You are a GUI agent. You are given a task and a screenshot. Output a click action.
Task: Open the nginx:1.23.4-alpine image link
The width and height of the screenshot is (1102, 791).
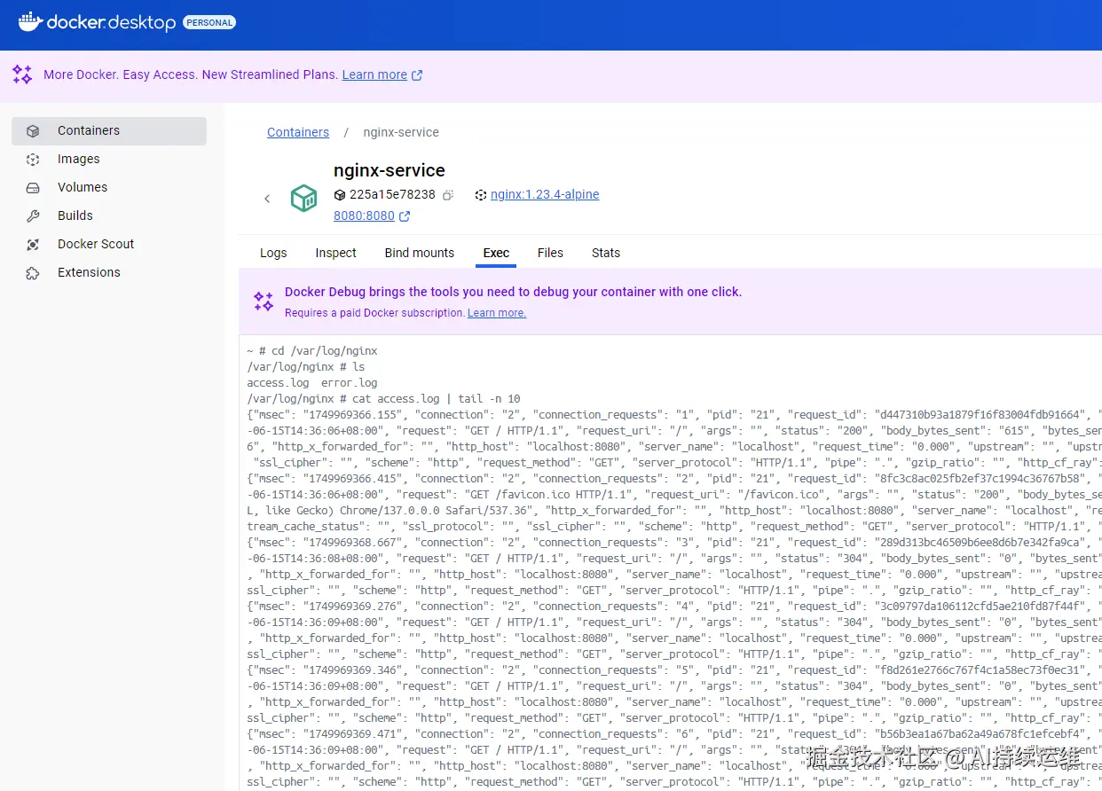point(545,194)
